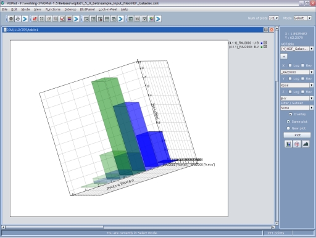Open the Mode menu
The image size is (316, 238).
[25, 9]
